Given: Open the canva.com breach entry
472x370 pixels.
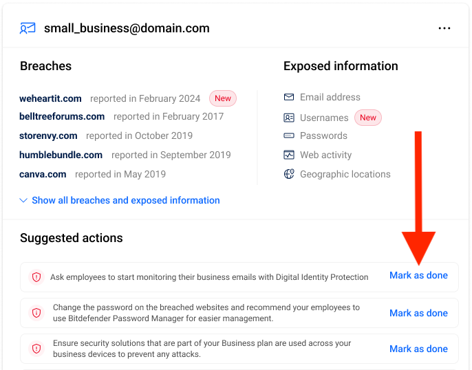Looking at the screenshot, I should point(43,174).
